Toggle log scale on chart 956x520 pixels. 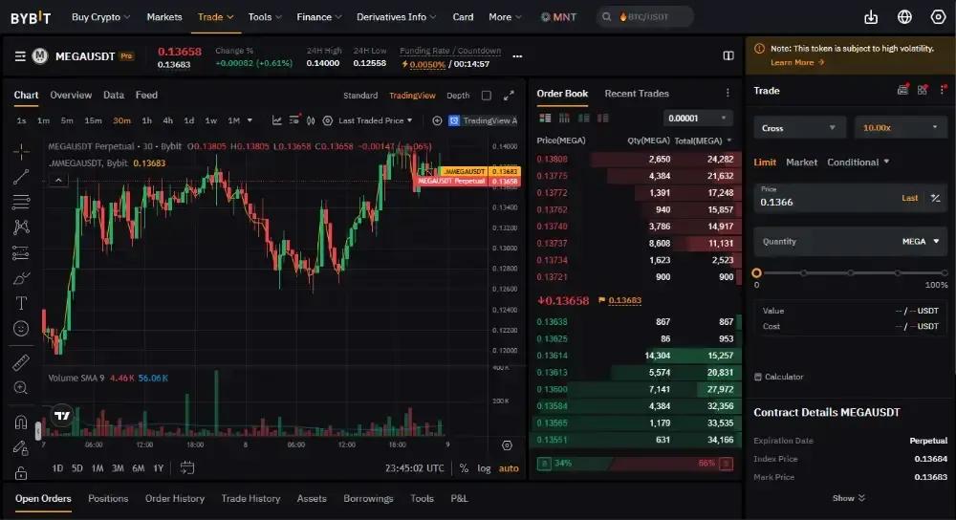484,468
